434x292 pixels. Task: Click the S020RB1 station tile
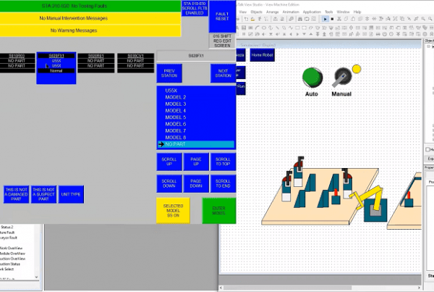95,63
